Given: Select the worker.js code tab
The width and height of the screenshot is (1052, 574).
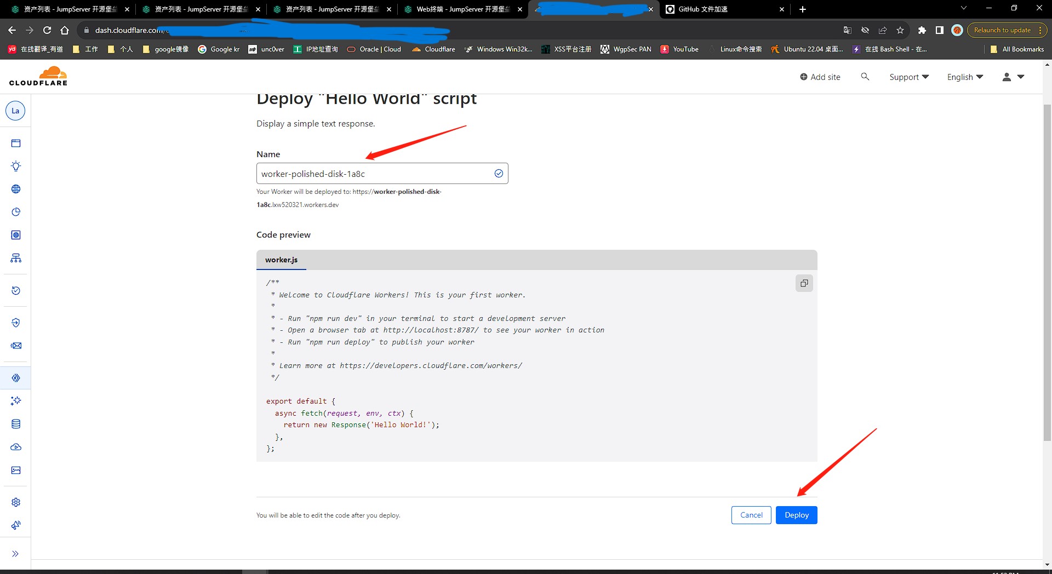Looking at the screenshot, I should [281, 260].
